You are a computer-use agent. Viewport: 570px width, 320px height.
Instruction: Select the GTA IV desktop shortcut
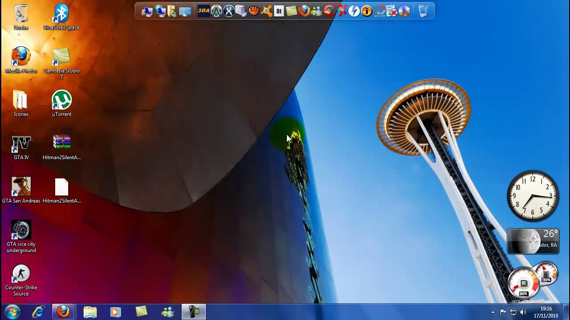21,147
